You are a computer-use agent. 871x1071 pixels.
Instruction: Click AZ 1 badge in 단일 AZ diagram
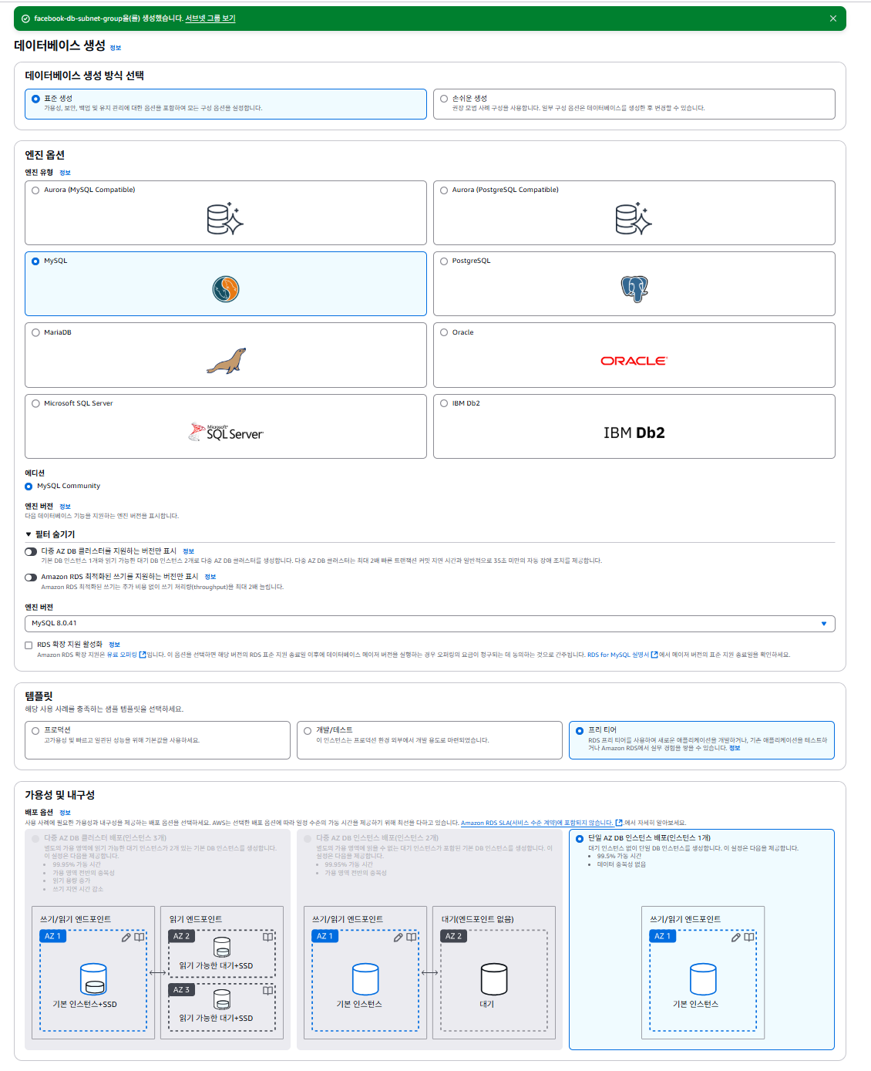click(662, 937)
